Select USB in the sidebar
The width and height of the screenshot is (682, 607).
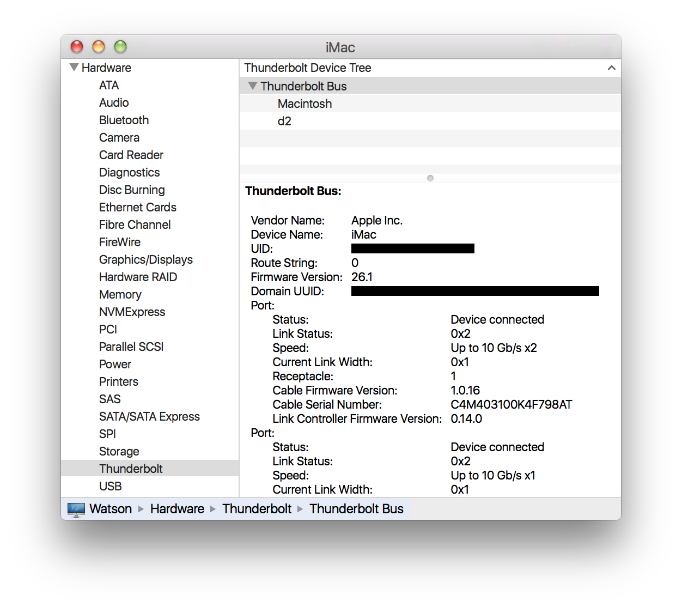[150, 486]
